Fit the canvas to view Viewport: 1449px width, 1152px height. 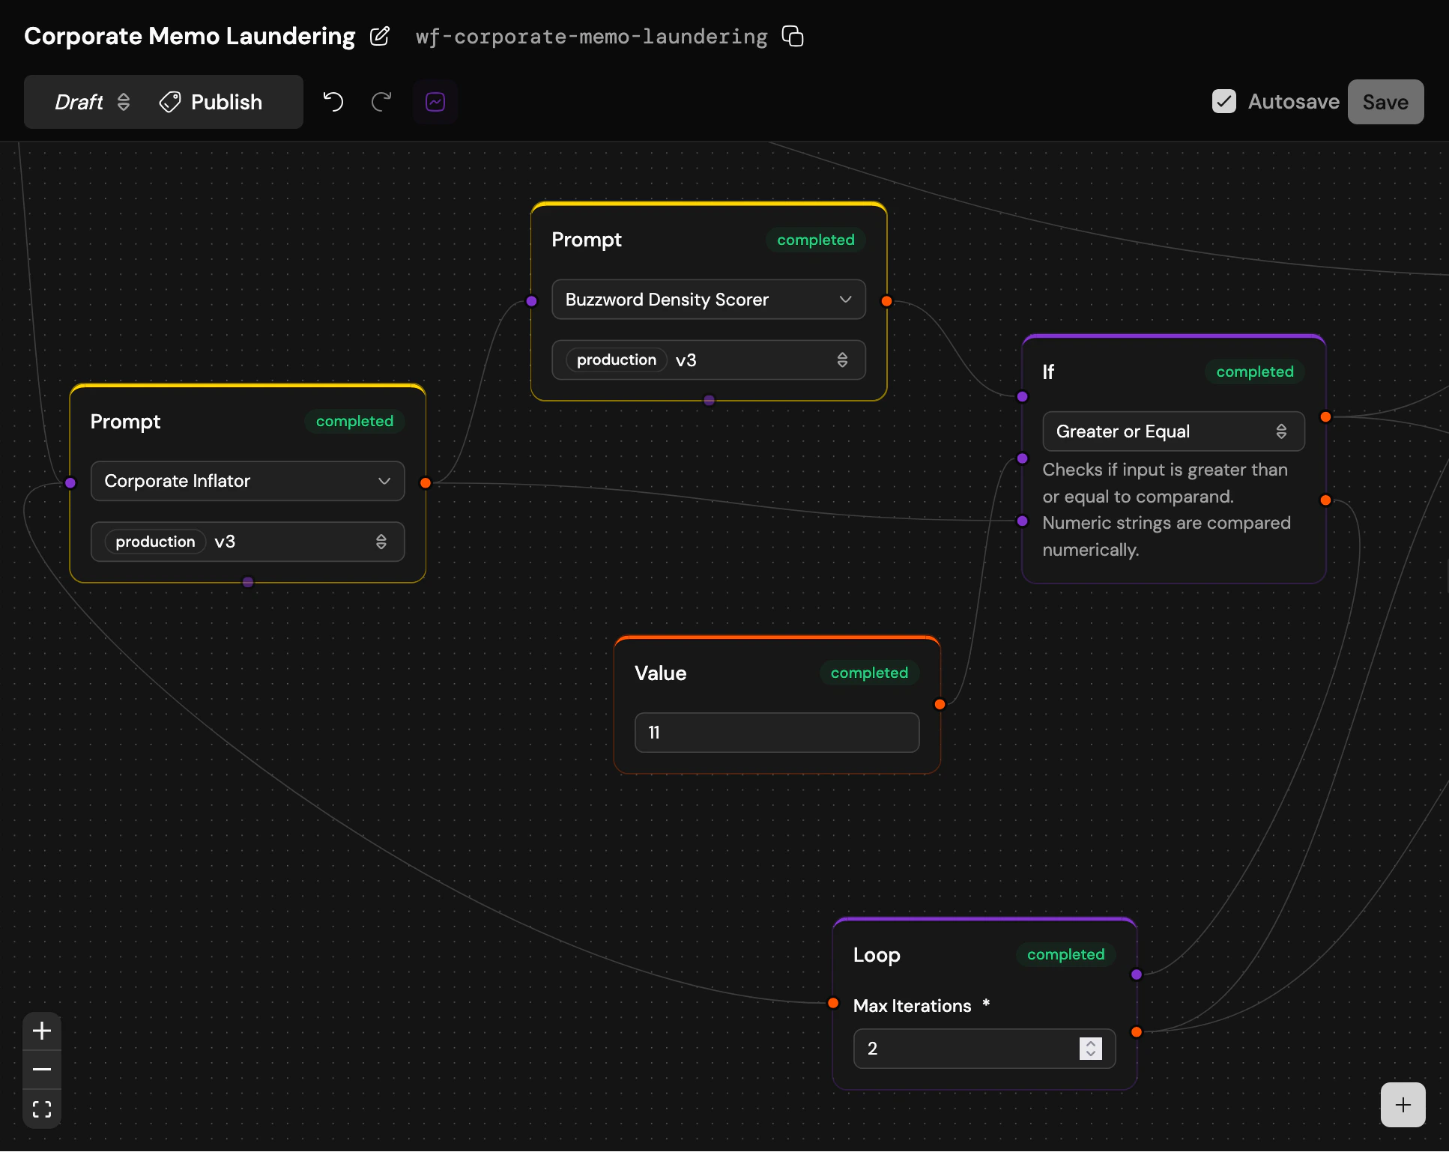(42, 1109)
